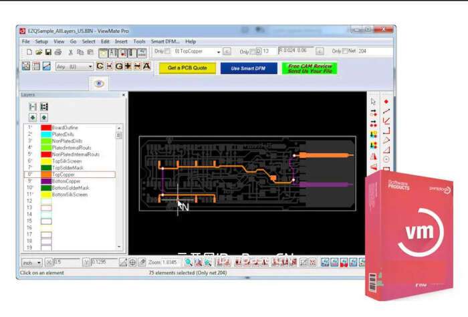468x317 pixels.
Task: Click the dotted grid icon in Layers panel
Action: click(x=44, y=106)
